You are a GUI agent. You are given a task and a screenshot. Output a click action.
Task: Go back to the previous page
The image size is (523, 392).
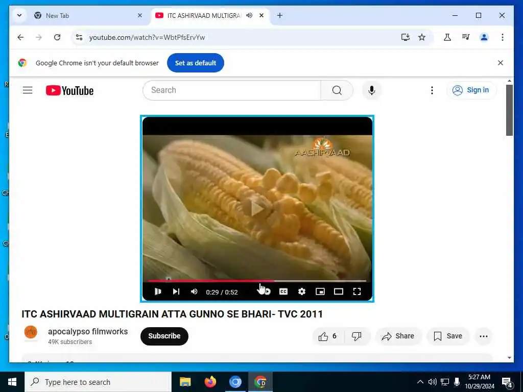tap(20, 37)
